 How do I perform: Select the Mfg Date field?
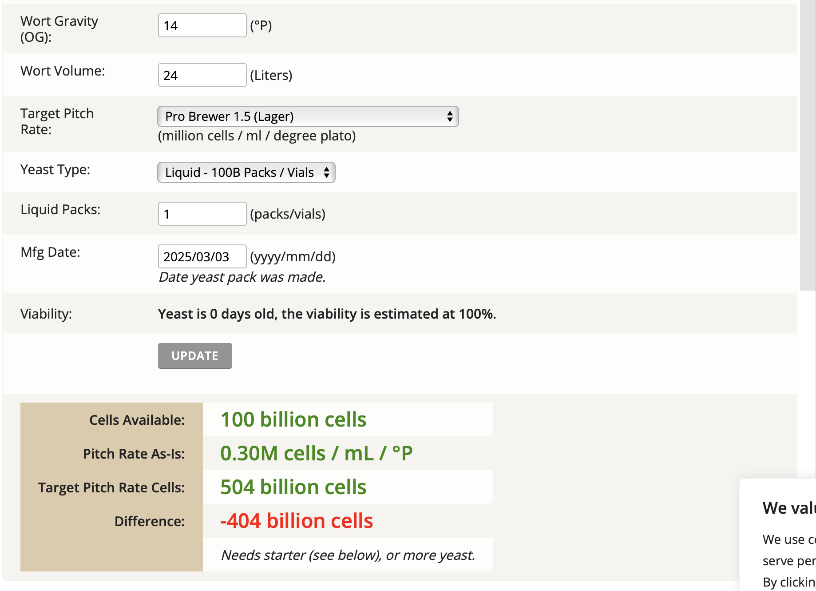coord(202,256)
